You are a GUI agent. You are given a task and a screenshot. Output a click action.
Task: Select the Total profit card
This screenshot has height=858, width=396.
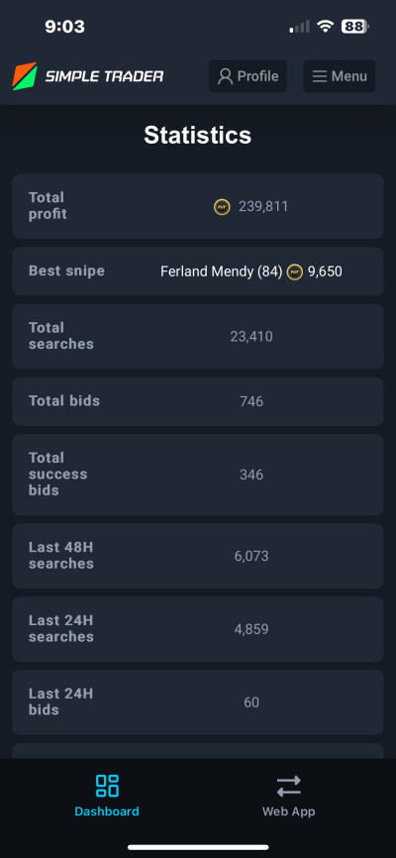click(198, 206)
